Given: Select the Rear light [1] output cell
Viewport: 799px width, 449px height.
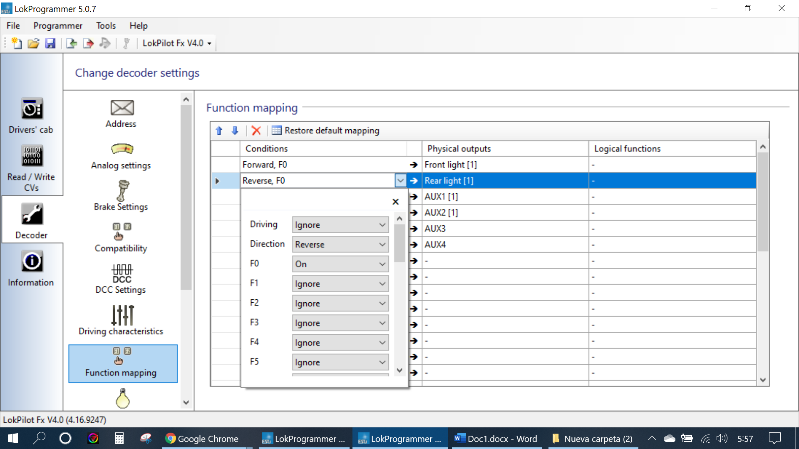Looking at the screenshot, I should pyautogui.click(x=505, y=181).
